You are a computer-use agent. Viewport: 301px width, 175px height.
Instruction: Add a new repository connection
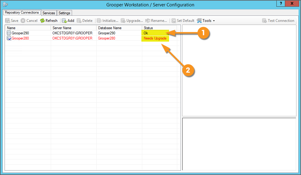click(x=68, y=21)
